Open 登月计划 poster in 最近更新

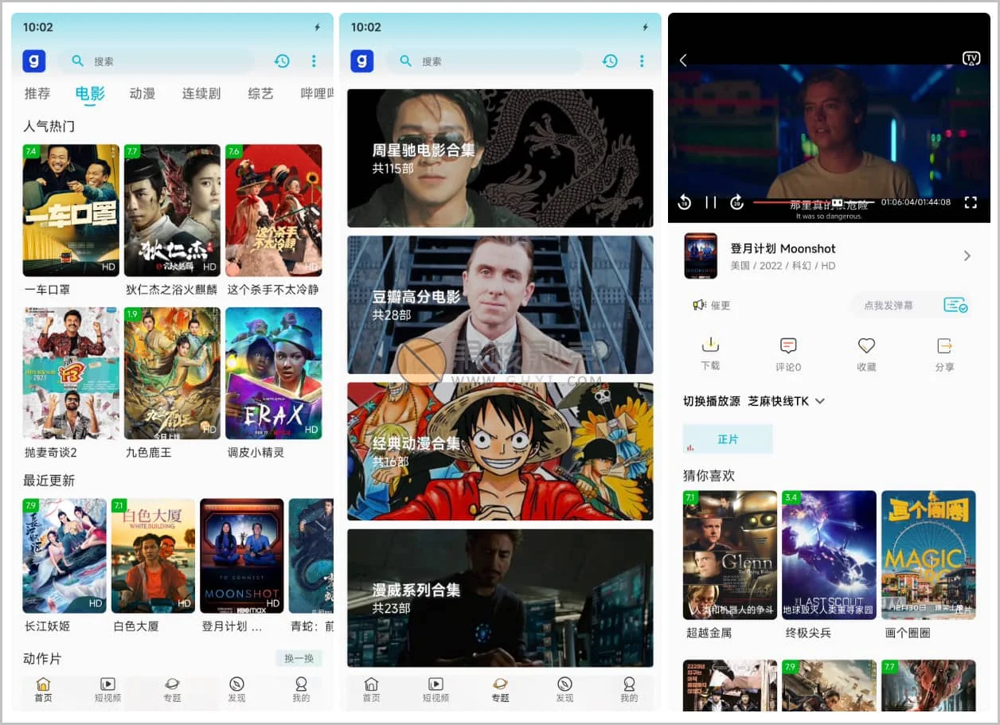click(241, 555)
